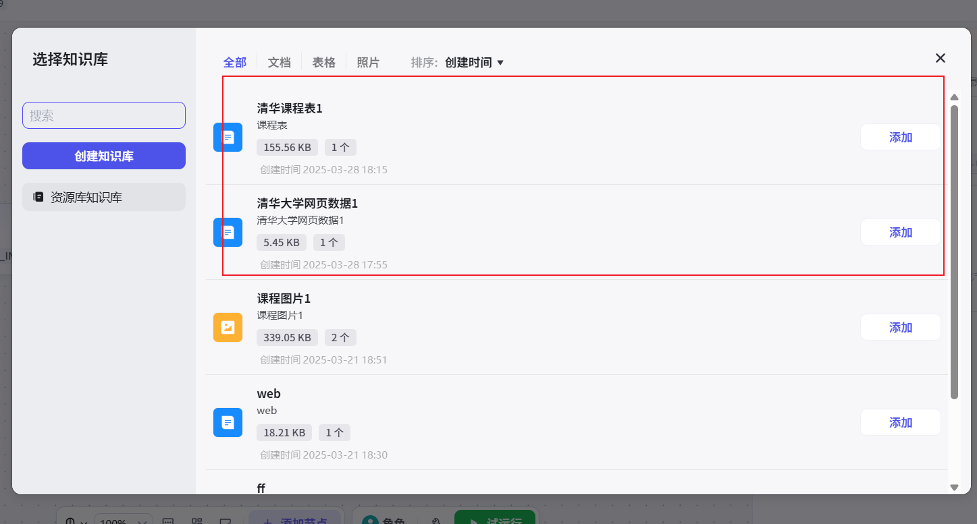Click the title 清华大学网页数据1
The width and height of the screenshot is (977, 524).
[307, 203]
